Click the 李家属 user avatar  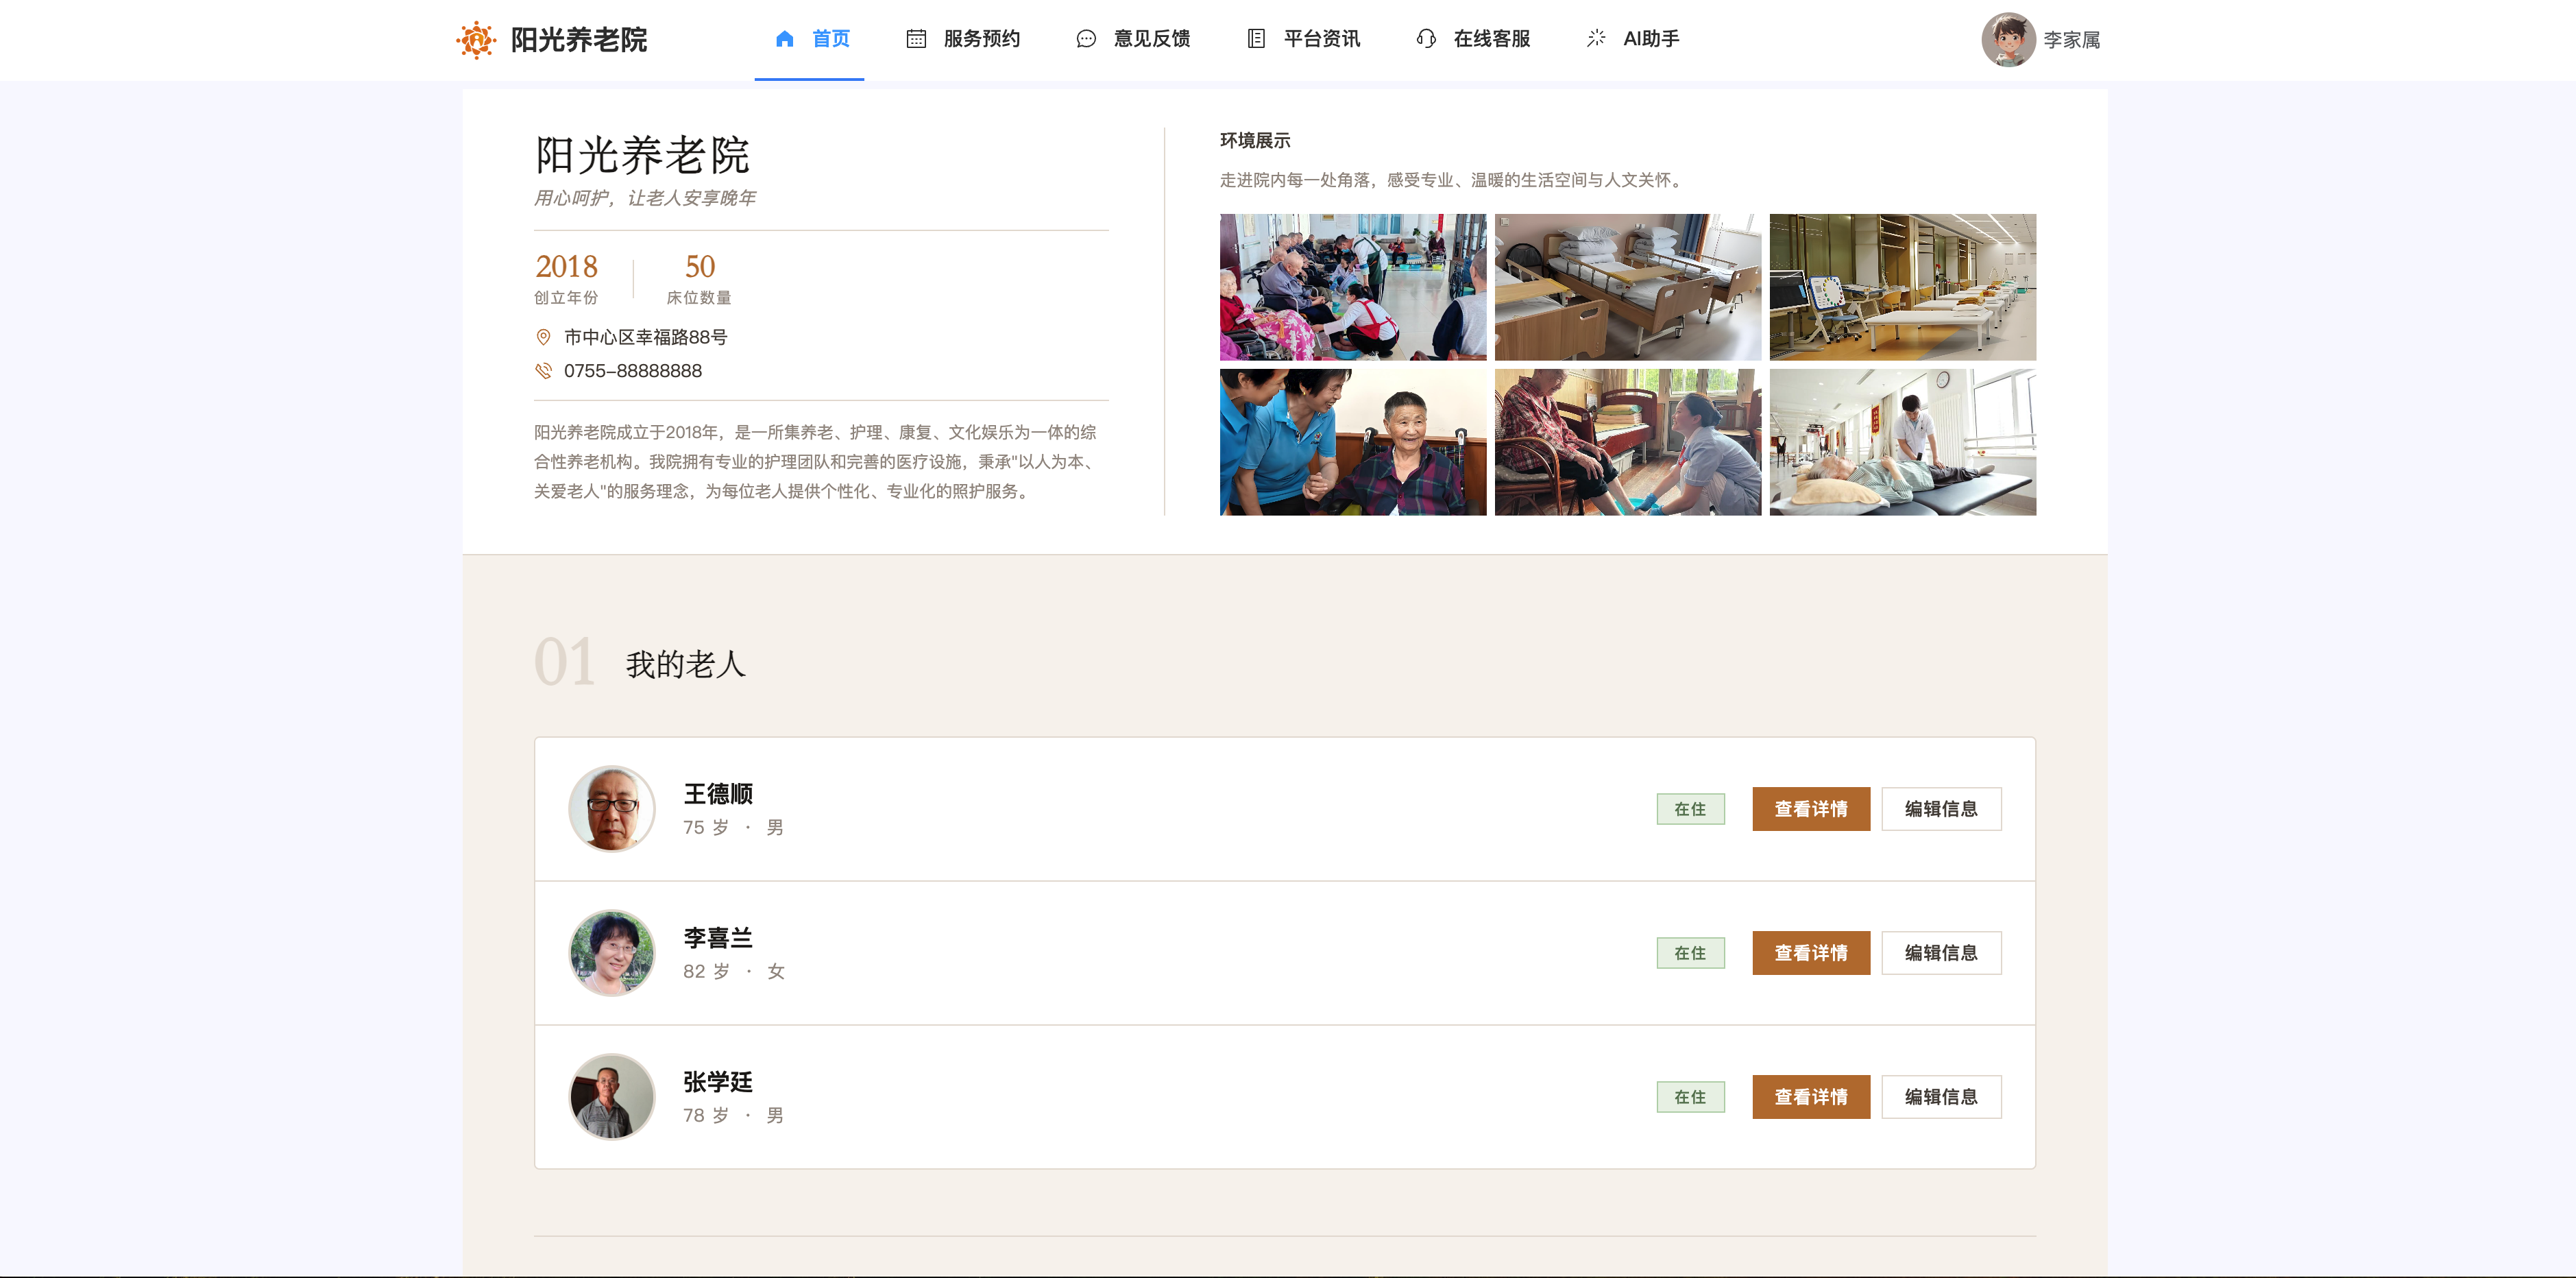2008,40
